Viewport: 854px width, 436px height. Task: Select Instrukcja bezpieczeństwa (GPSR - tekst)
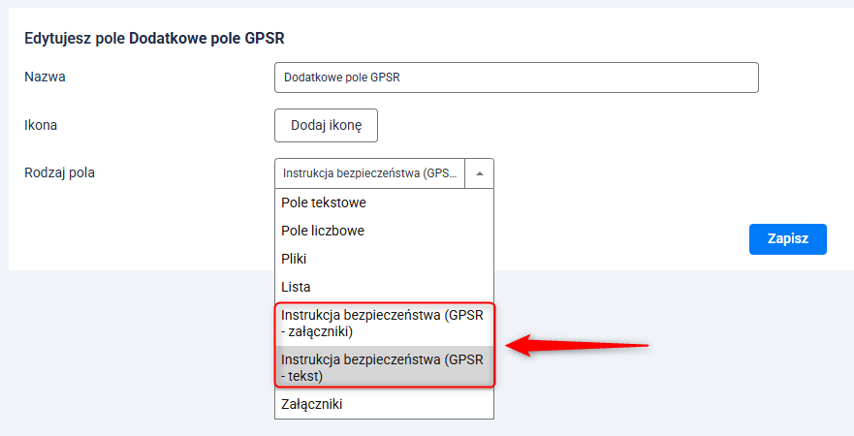pos(385,367)
